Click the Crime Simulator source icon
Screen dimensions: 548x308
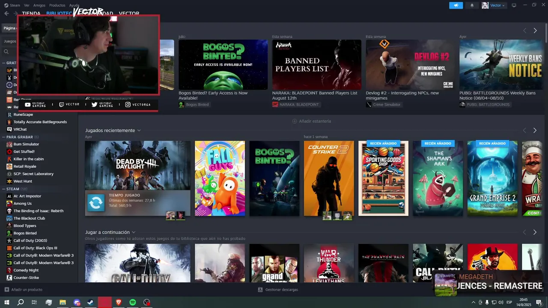click(369, 104)
